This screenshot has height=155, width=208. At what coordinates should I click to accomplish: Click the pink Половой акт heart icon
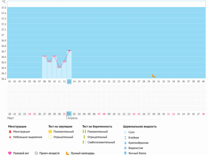[10, 153]
